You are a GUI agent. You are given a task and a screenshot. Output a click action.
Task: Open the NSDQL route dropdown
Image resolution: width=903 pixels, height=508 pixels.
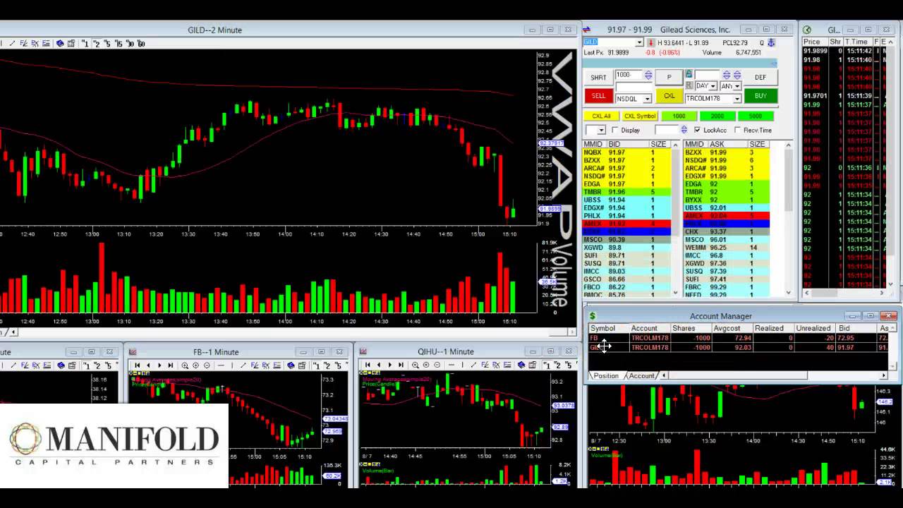pyautogui.click(x=647, y=99)
